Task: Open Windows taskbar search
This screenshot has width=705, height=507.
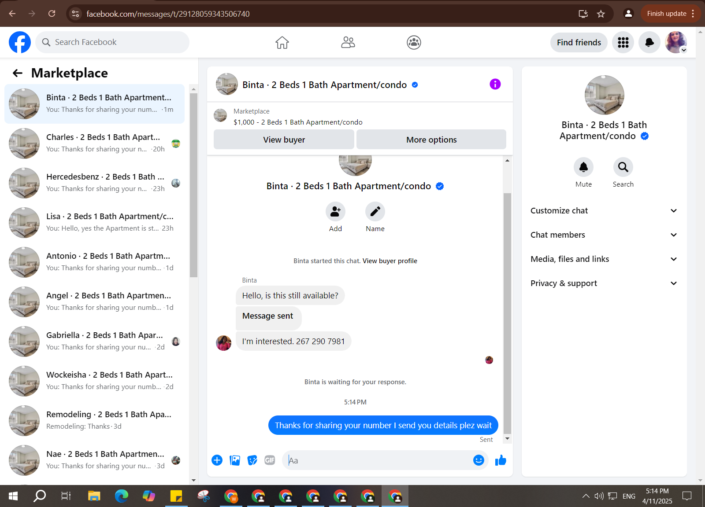Action: click(40, 496)
